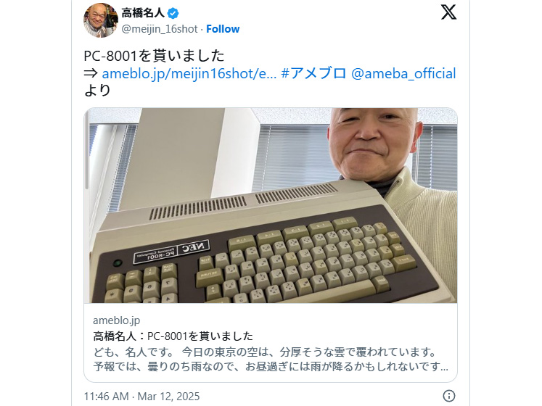This screenshot has height=406, width=542.
Task: Click the card description text
Action: click(271, 360)
